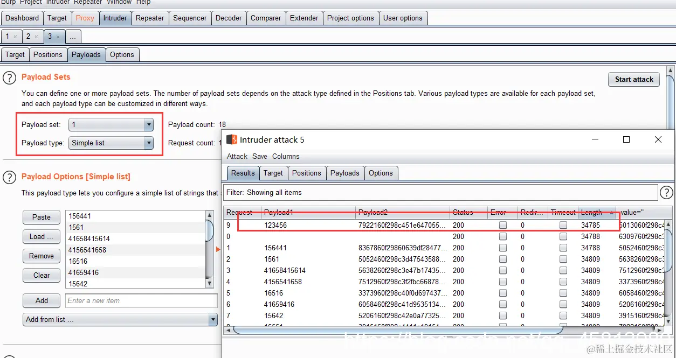Close Intruder tab 2
The image size is (676, 358).
pyautogui.click(x=36, y=37)
